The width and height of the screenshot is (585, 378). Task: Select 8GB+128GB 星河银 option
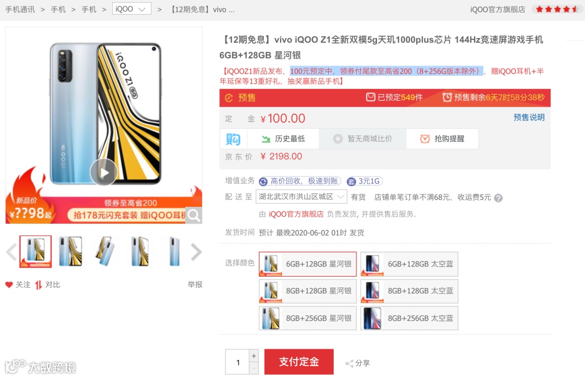[x=308, y=291]
